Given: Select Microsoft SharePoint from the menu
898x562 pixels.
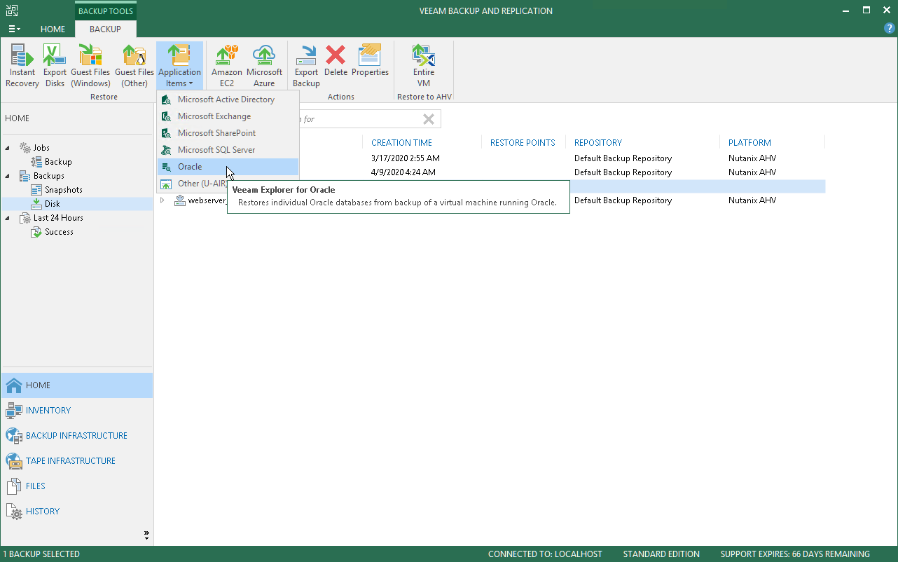Looking at the screenshot, I should 228,133.
